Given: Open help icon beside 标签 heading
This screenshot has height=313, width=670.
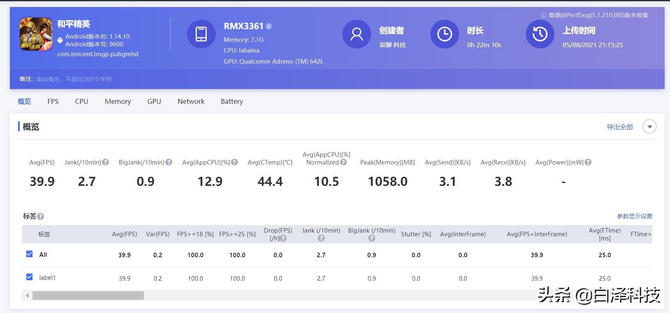Looking at the screenshot, I should tap(41, 216).
